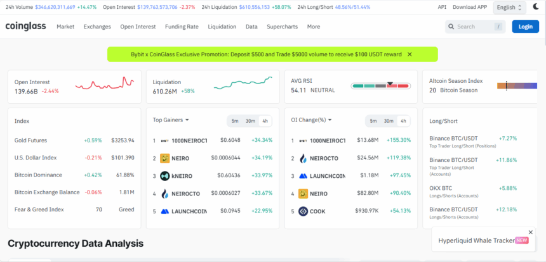Image resolution: width=546 pixels, height=262 pixels.
Task: Click the kNEIRO coin icon in Top Gainers
Action: (x=164, y=176)
